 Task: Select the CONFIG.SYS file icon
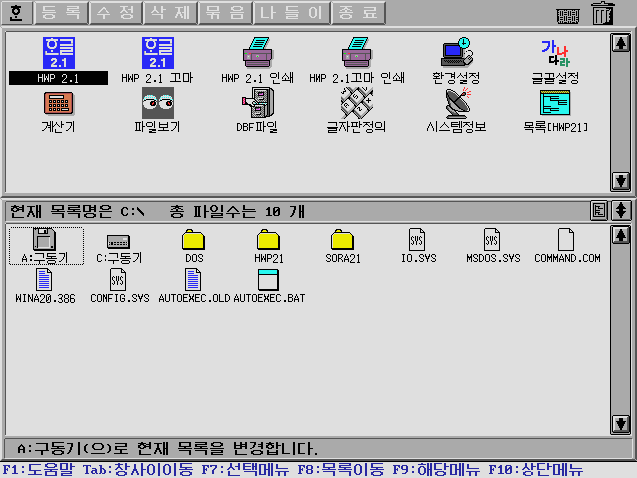click(118, 279)
